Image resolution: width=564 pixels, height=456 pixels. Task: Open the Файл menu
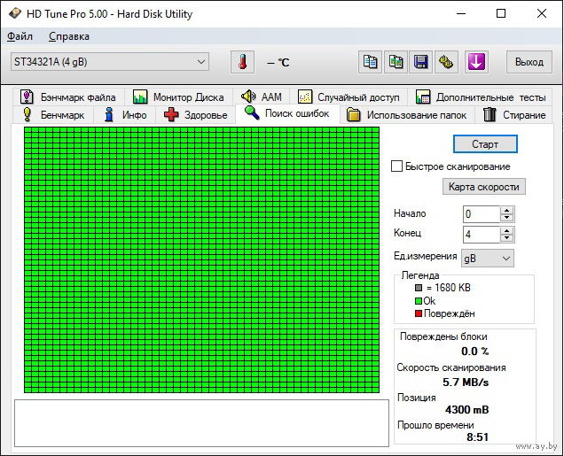tap(20, 36)
